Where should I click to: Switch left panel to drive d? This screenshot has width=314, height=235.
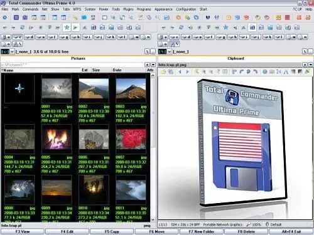[x=29, y=37]
